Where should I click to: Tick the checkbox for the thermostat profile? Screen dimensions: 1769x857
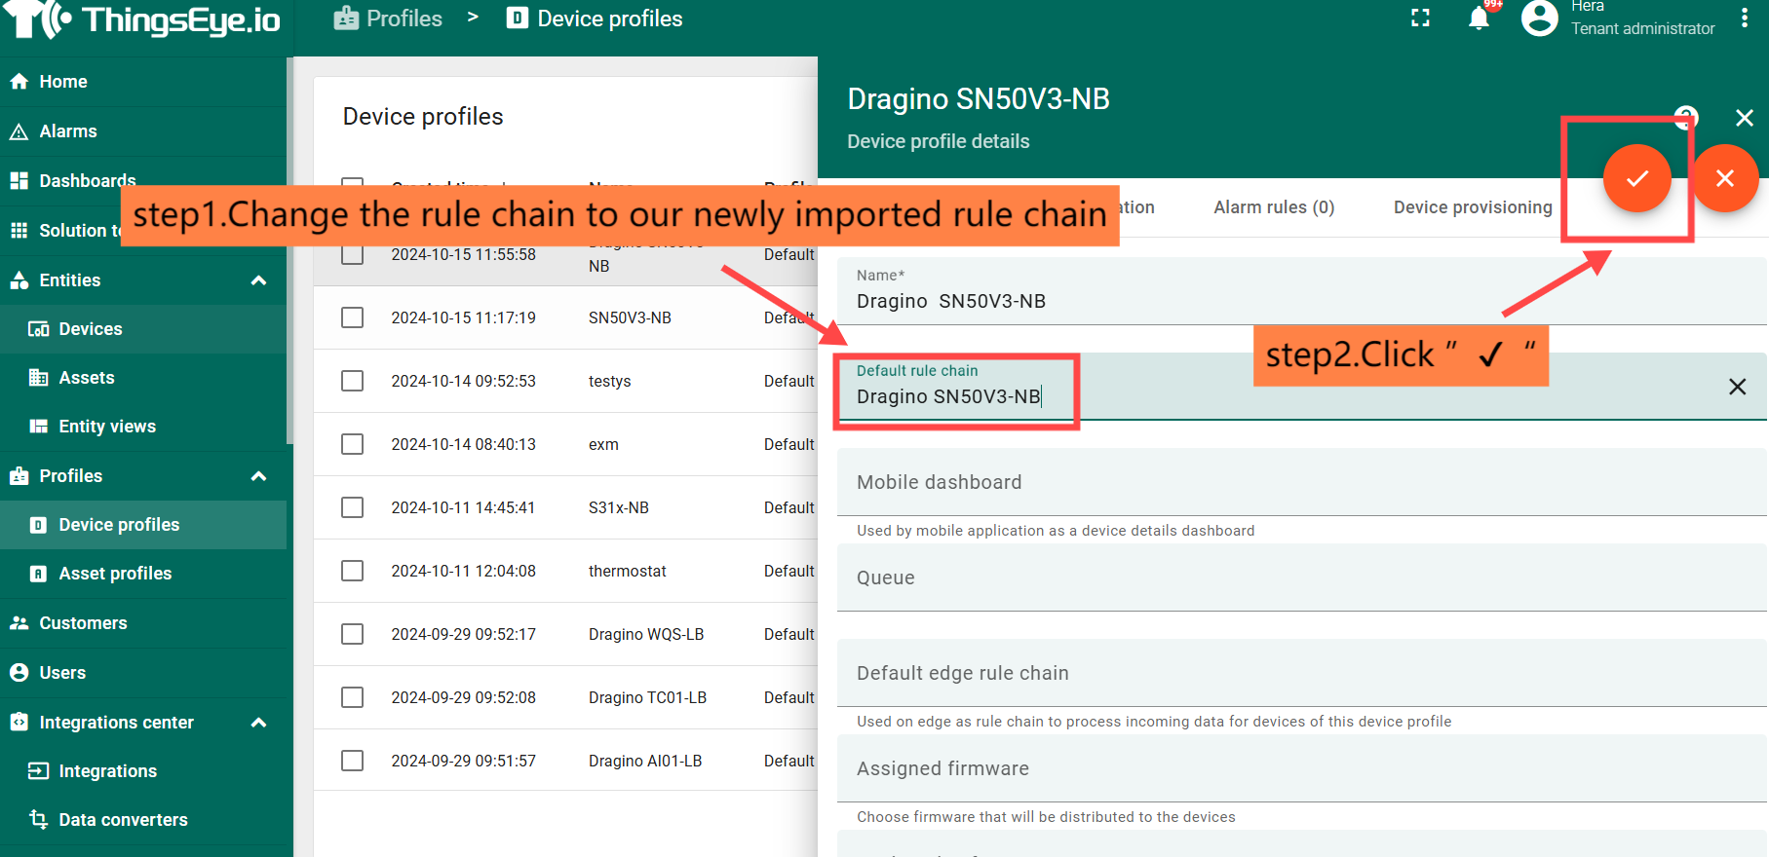[353, 571]
